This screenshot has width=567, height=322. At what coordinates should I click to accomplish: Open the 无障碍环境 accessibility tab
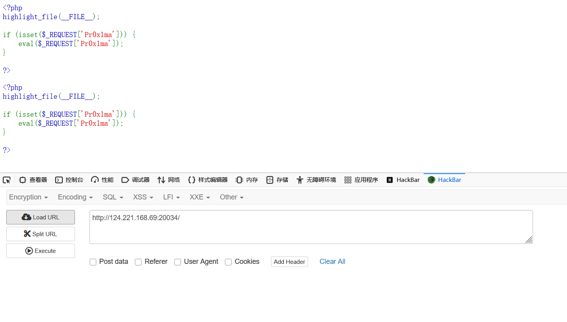click(x=316, y=180)
